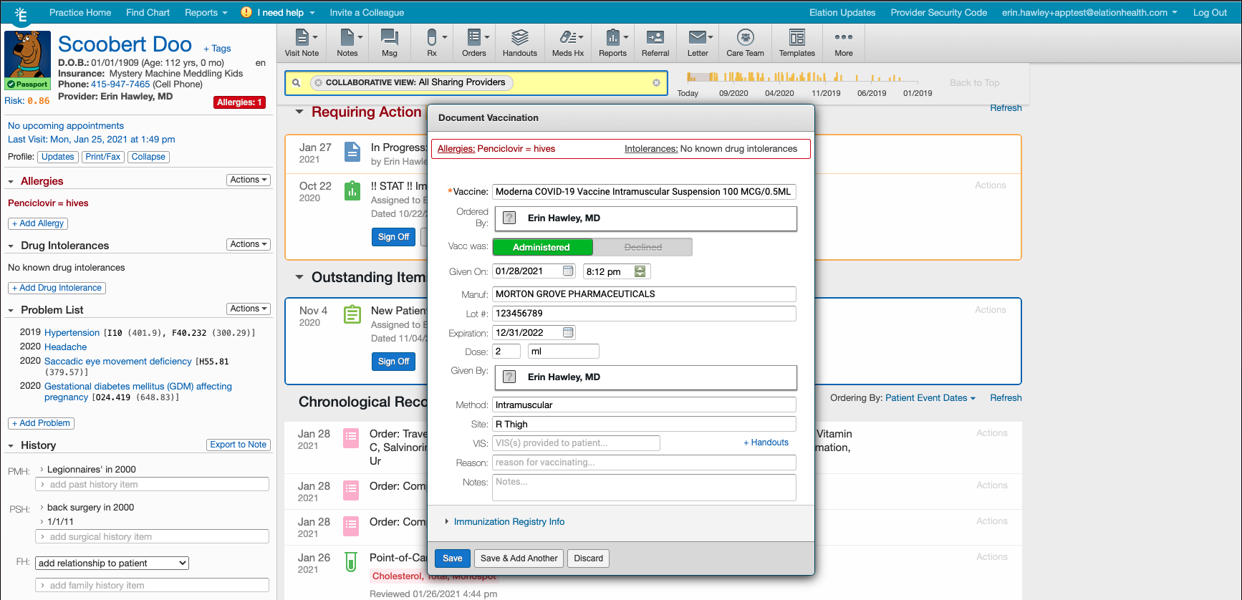Open the Notes toolbar icon
Viewport: 1242px width, 600px height.
click(x=347, y=43)
